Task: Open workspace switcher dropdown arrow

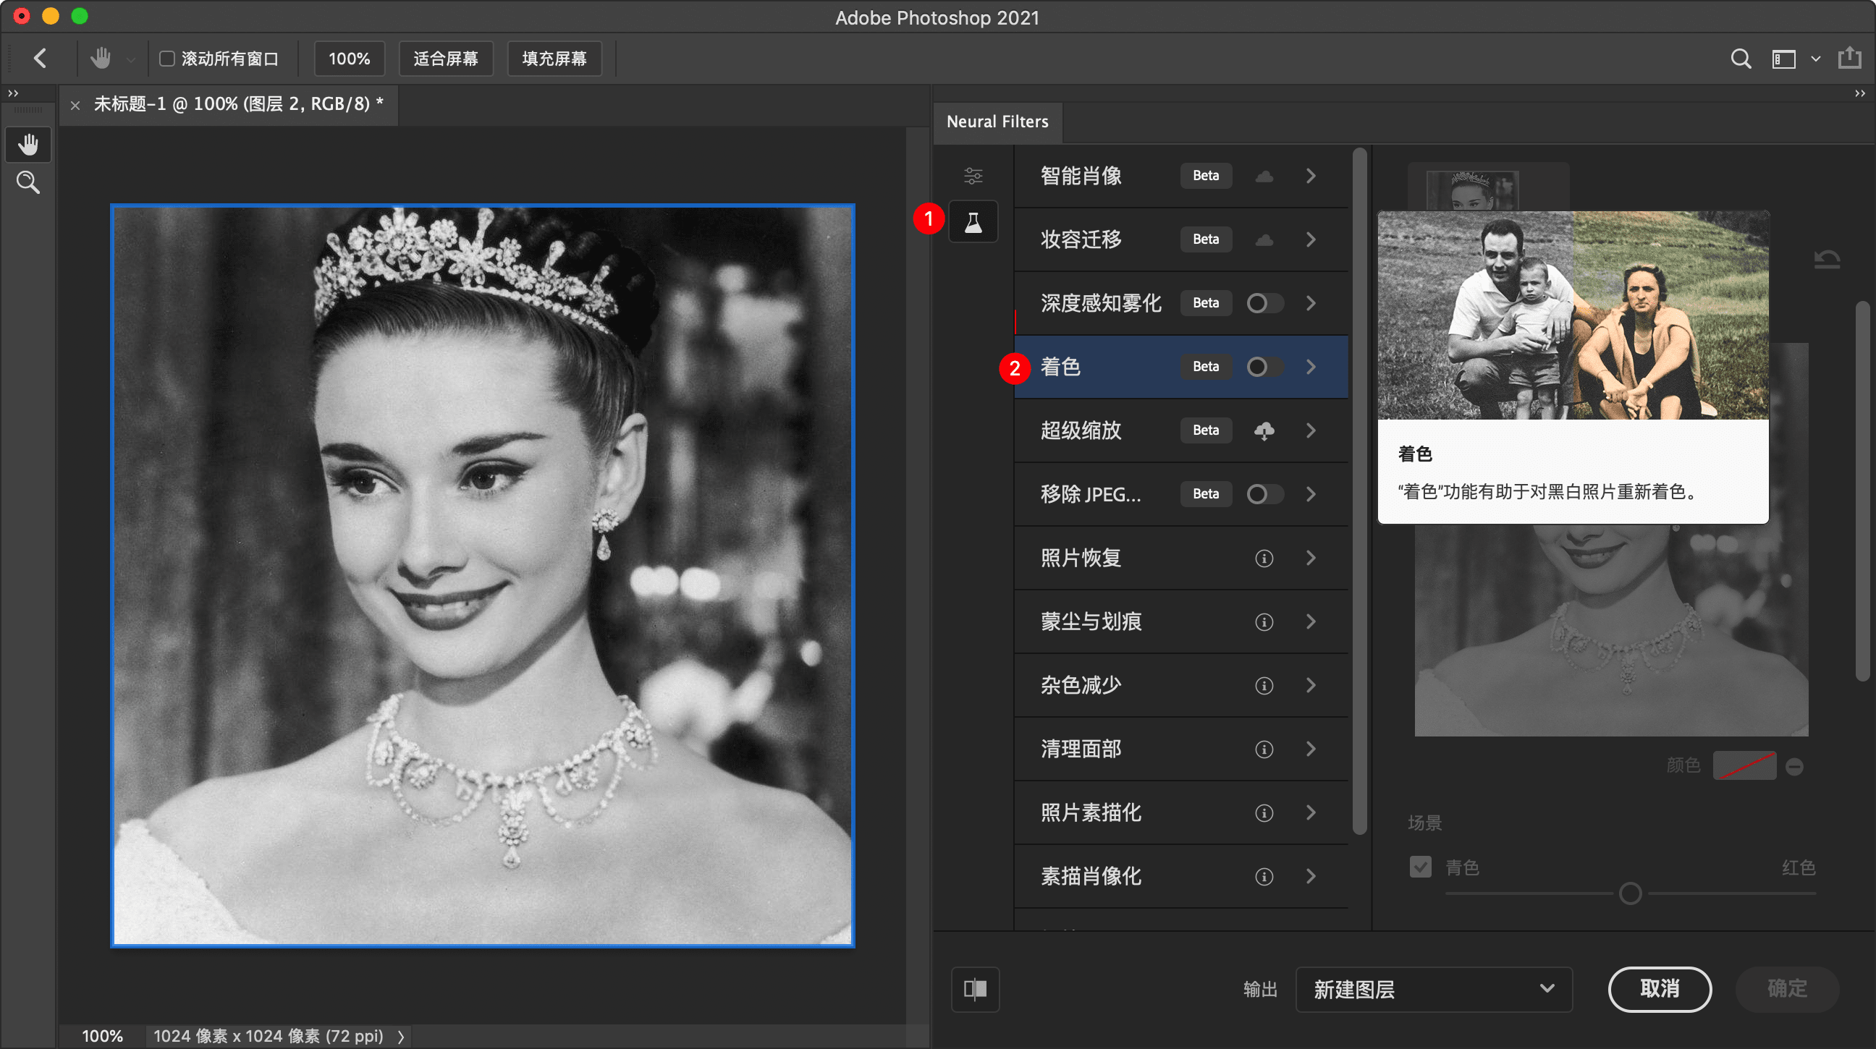Action: (x=1815, y=59)
